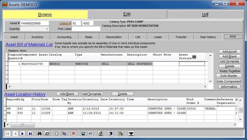Select component FA0000225700 cell

click(35, 64)
